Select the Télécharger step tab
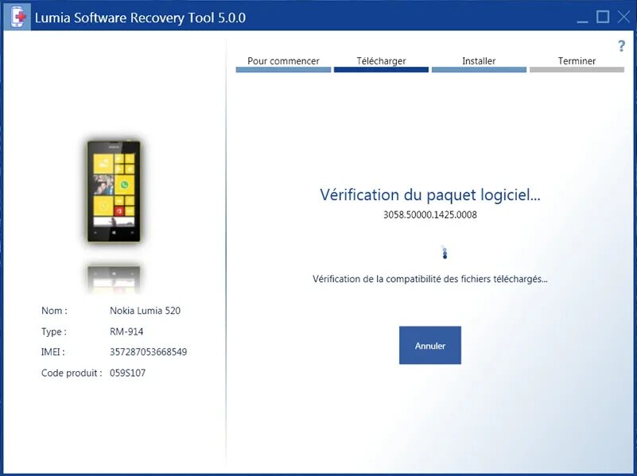 381,64
